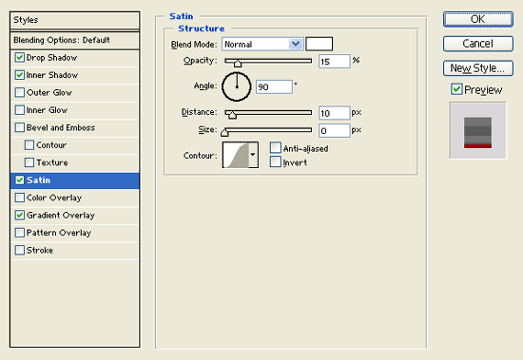The width and height of the screenshot is (523, 360).
Task: Enable the Color Overlay checkbox
Action: (x=20, y=198)
